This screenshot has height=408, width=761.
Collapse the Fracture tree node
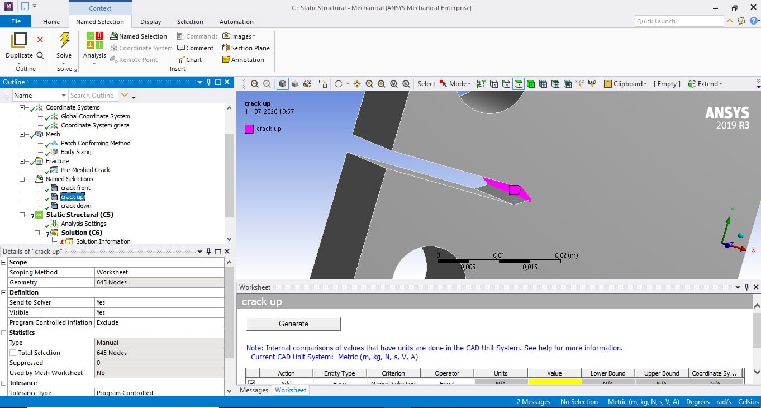[23, 161]
